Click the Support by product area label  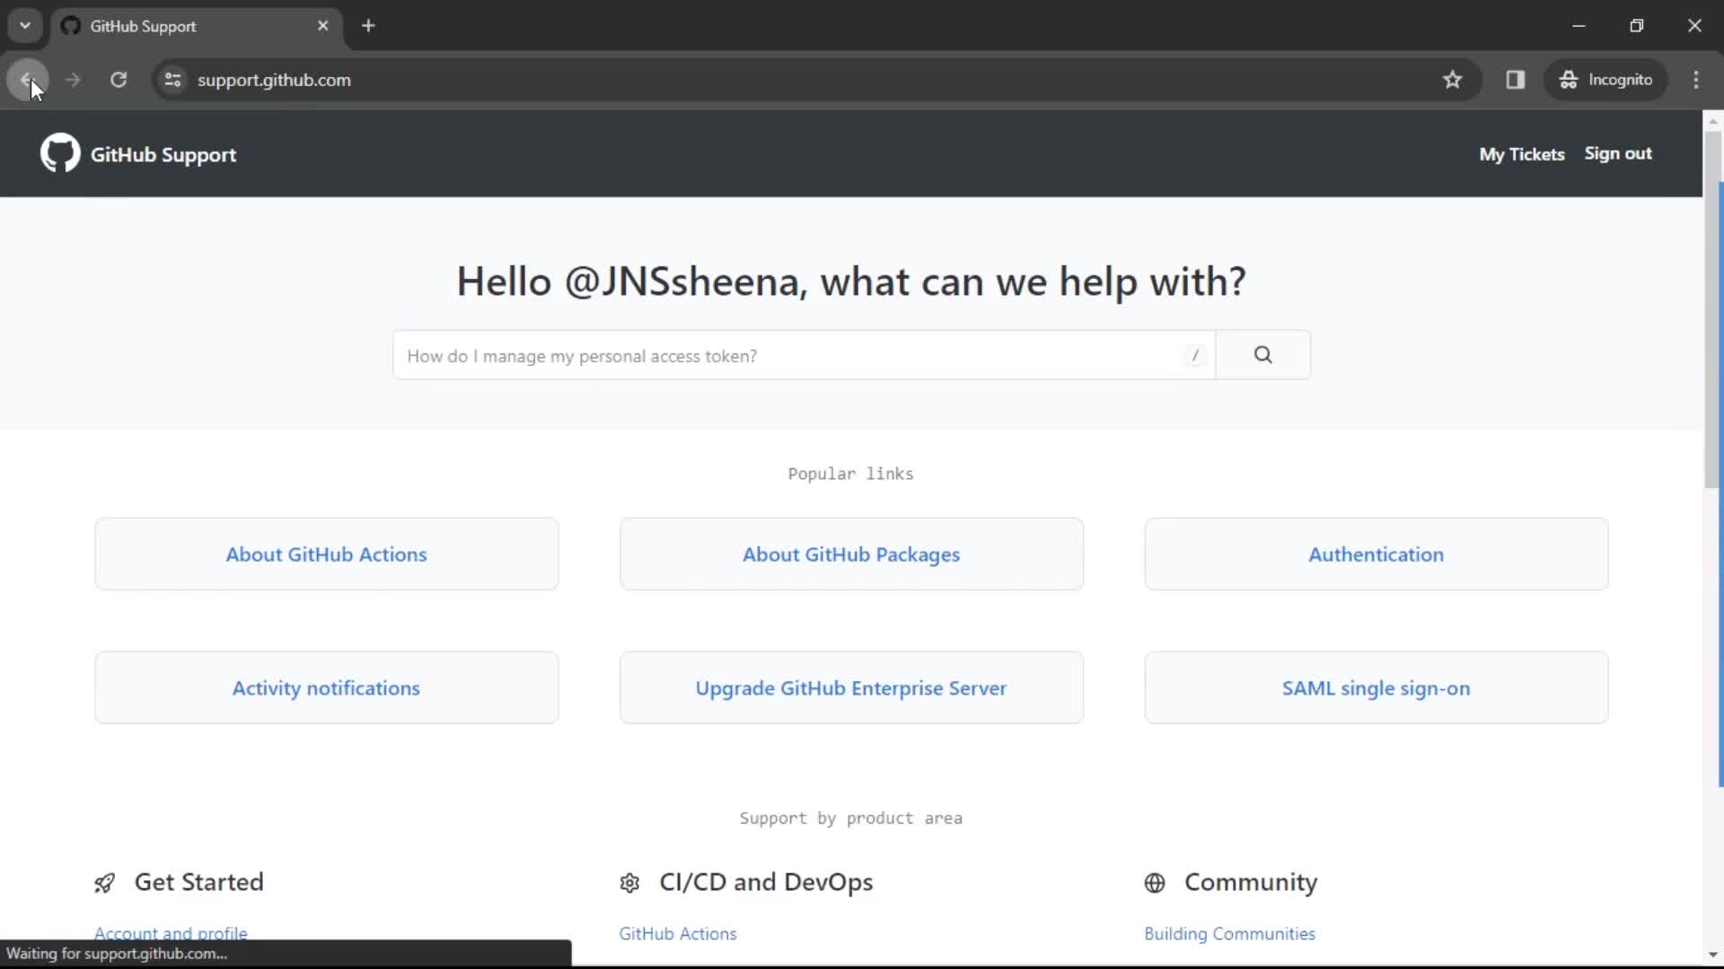[x=850, y=818]
